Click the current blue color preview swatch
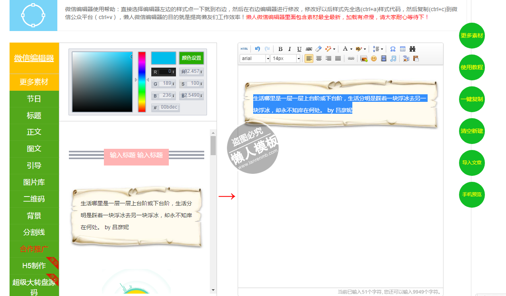 (164, 58)
